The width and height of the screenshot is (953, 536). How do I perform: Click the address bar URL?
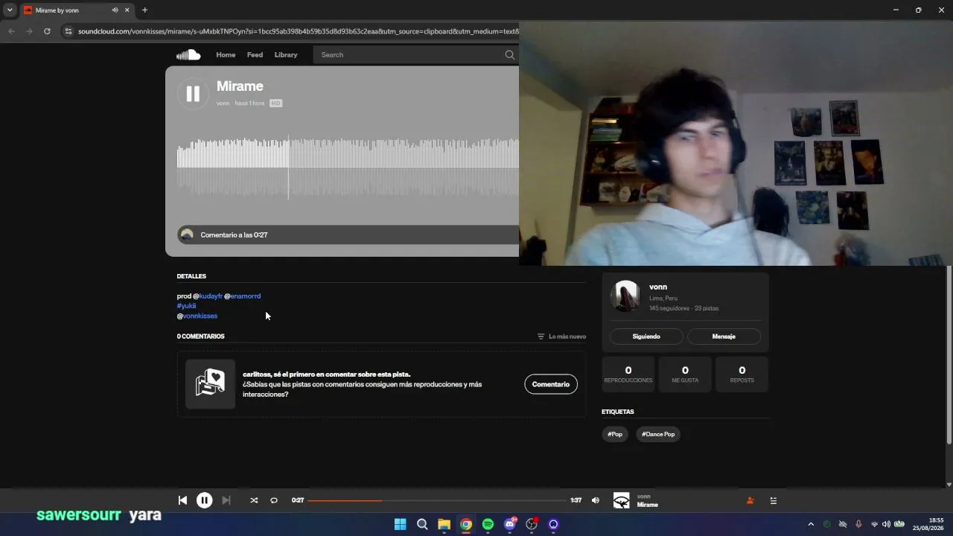tap(298, 31)
